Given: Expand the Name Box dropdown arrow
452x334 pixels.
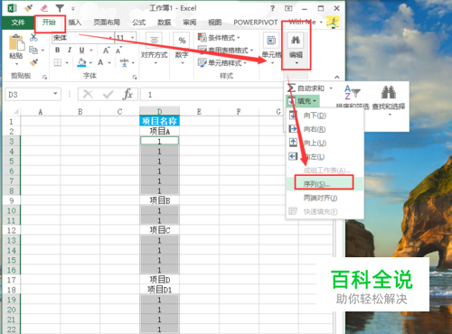Looking at the screenshot, I should click(x=55, y=94).
